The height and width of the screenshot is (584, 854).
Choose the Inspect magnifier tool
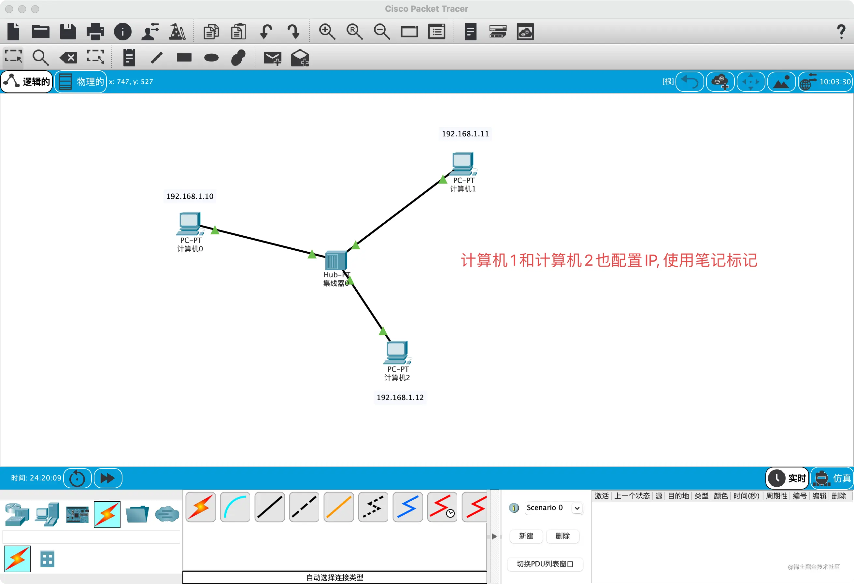pos(40,57)
